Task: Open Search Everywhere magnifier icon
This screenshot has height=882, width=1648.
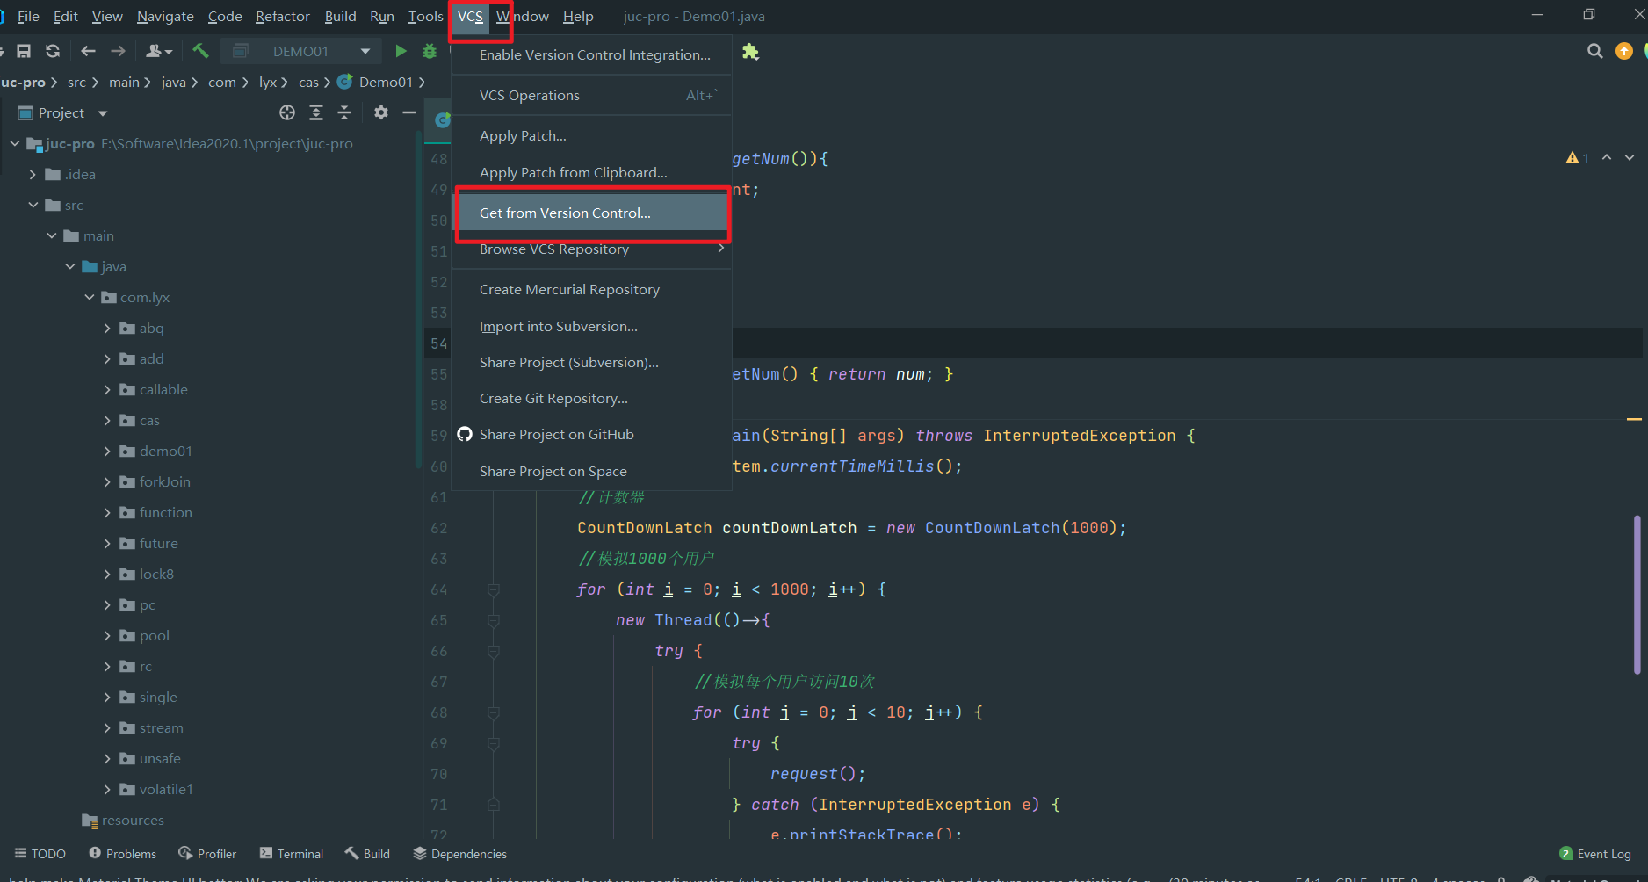Action: [x=1595, y=51]
